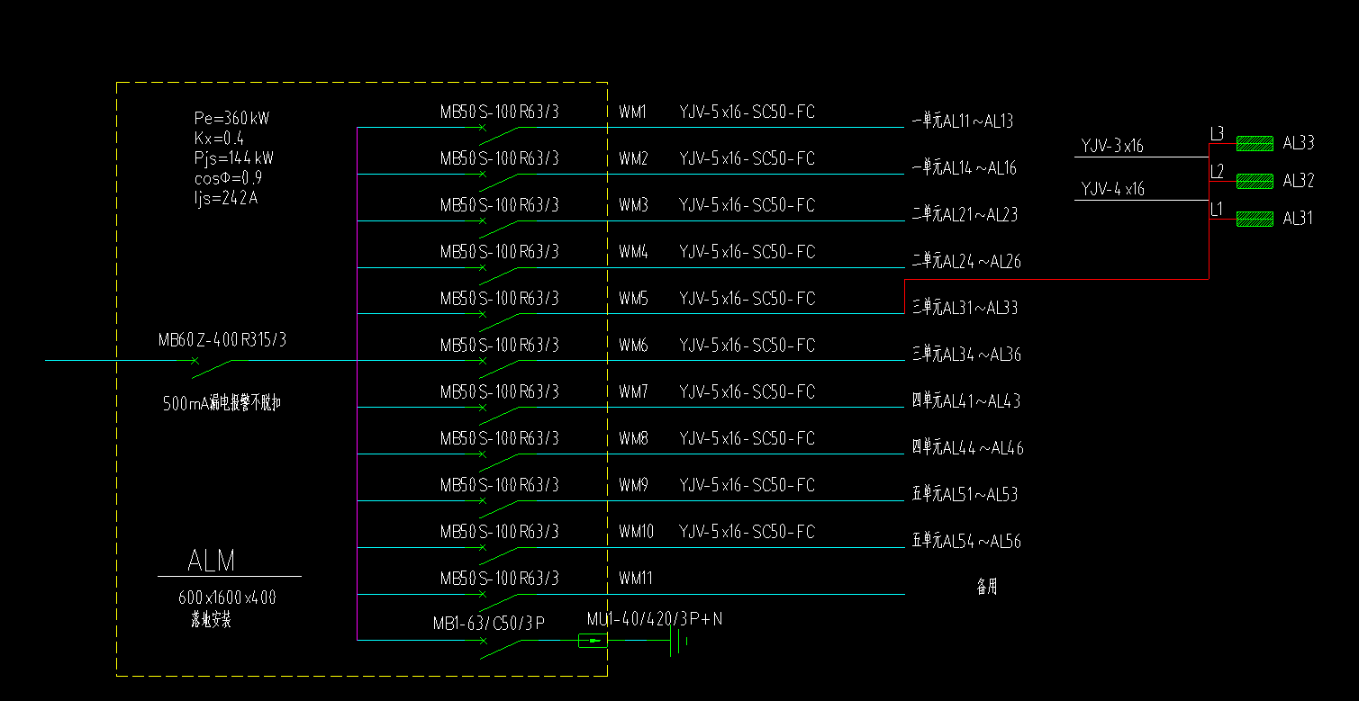Click the surge protector symbol under MU1-40/420/3P+N
Viewport: 1359px width, 701px height.
(x=593, y=641)
